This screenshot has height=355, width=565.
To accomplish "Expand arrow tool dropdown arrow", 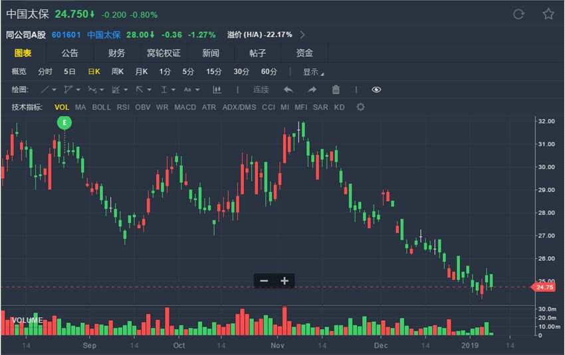I will tap(149, 90).
